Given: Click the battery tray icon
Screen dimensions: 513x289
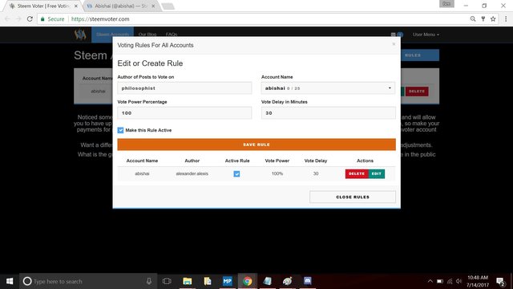Looking at the screenshot, I should [440, 281].
